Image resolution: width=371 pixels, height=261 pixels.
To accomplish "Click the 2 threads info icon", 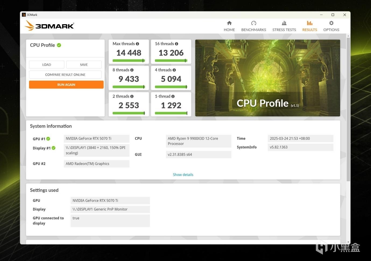I will point(132,96).
